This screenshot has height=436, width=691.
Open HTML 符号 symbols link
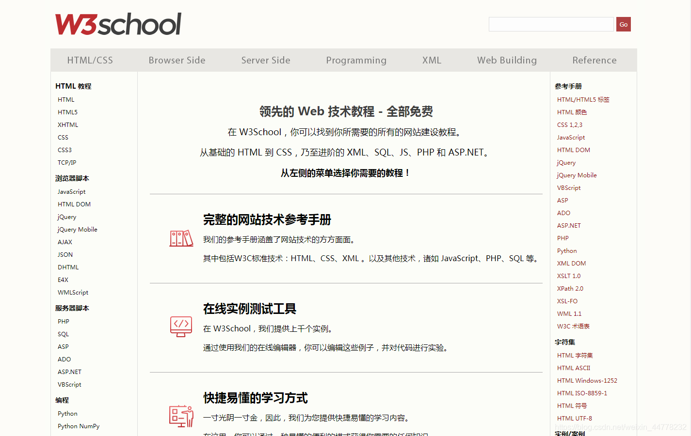click(572, 405)
